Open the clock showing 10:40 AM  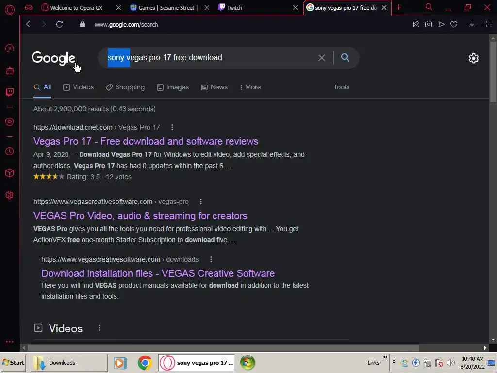(x=472, y=359)
